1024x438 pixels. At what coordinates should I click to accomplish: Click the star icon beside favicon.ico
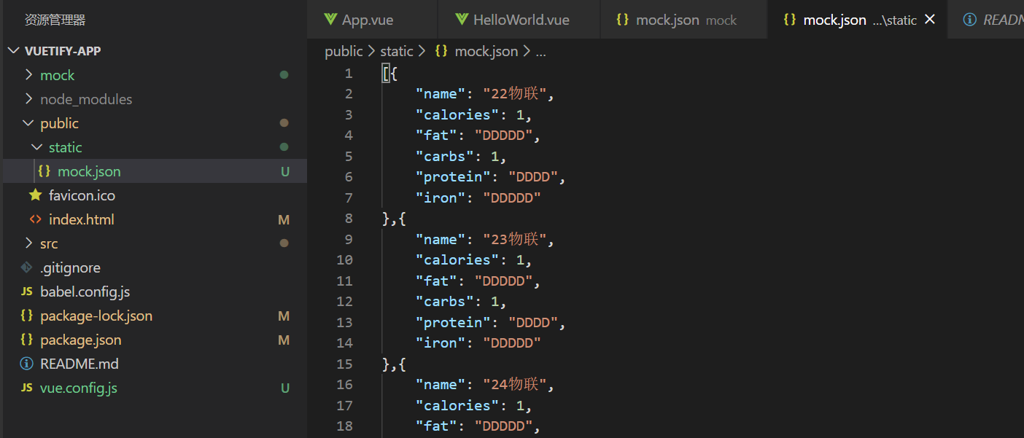[x=35, y=195]
